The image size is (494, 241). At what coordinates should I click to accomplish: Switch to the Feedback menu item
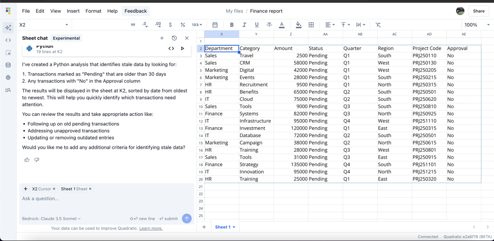[135, 11]
